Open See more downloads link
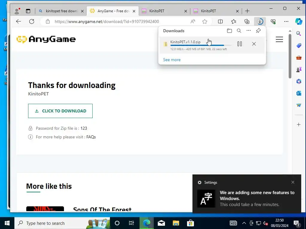 (172, 60)
